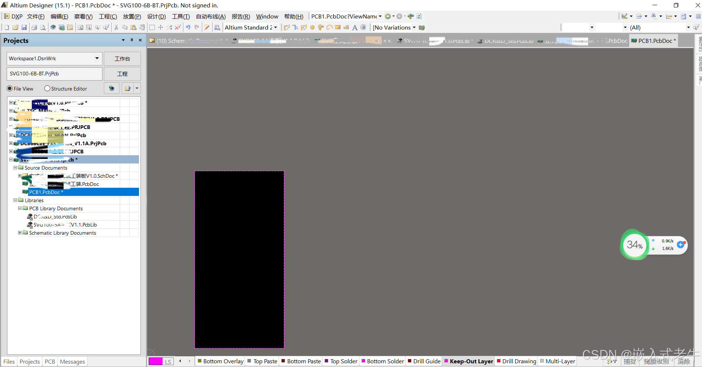Click the Grid settings icon
Image resolution: width=702 pixels, height=367 pixels.
(x=698, y=16)
